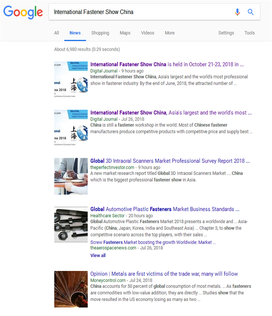Click the 3D Intraoral Scanners article thumbnail
This screenshot has width=272, height=316.
point(71,176)
